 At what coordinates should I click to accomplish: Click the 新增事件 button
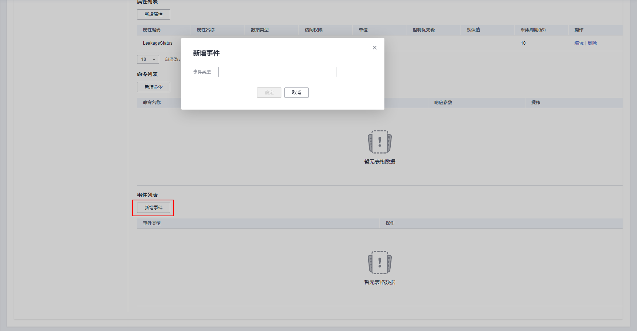click(x=154, y=208)
